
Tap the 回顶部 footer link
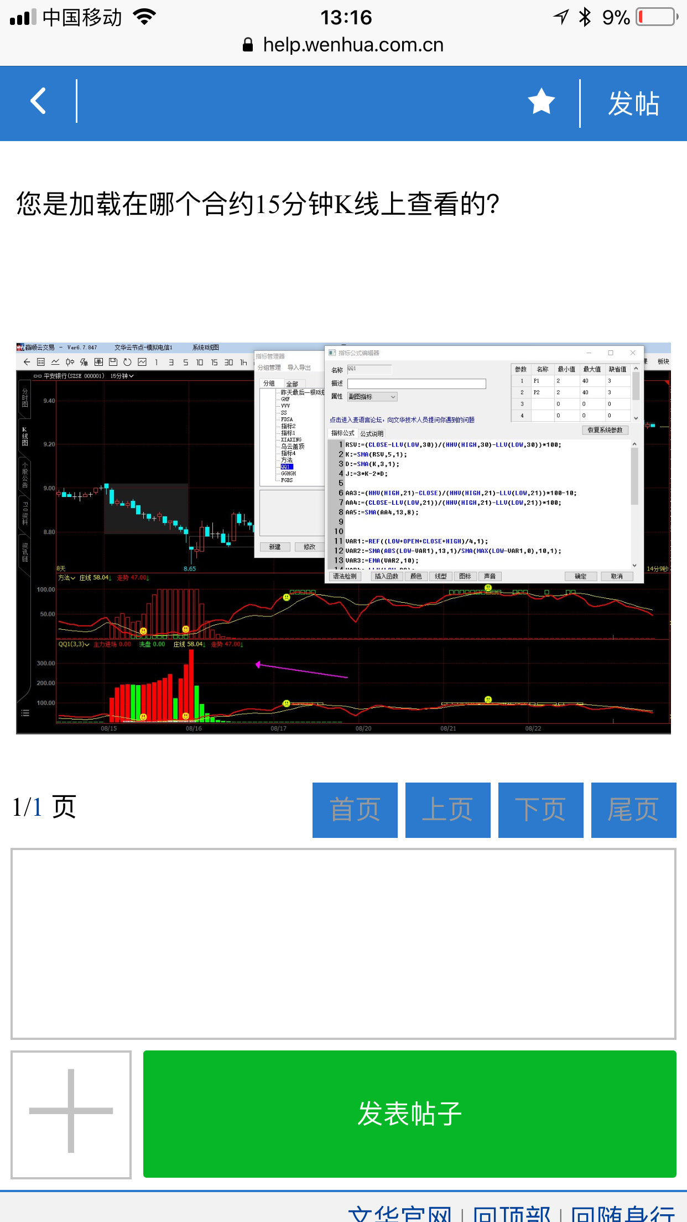pos(512,1213)
